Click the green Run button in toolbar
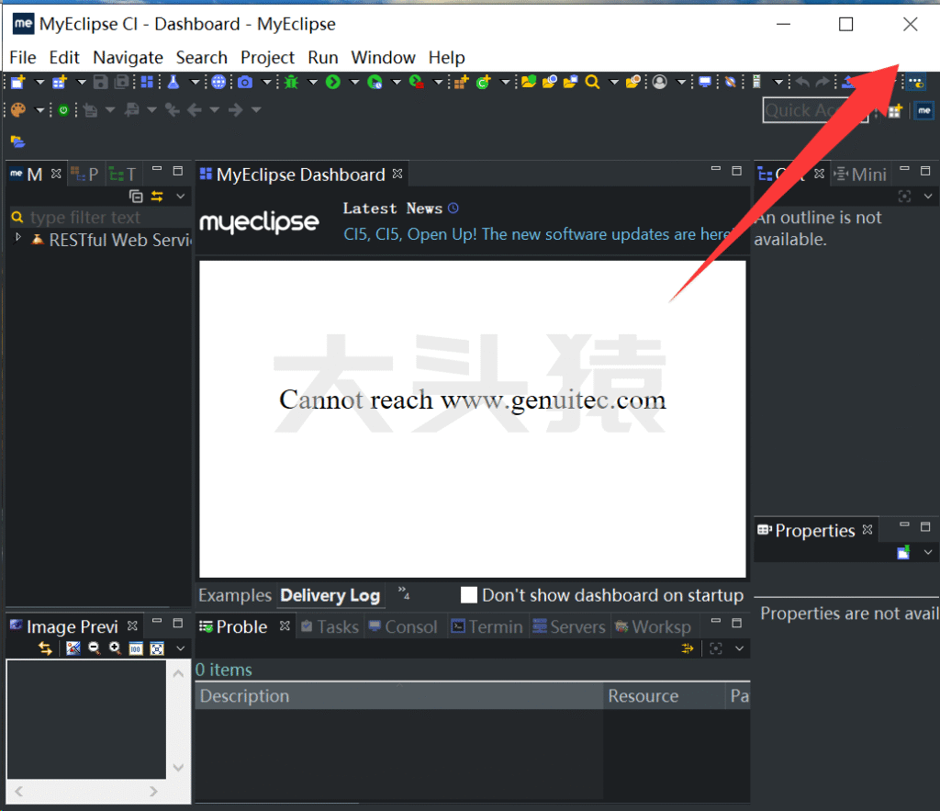 click(333, 83)
